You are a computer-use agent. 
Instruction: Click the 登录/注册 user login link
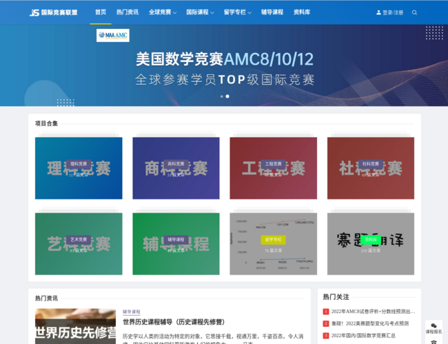tap(390, 12)
